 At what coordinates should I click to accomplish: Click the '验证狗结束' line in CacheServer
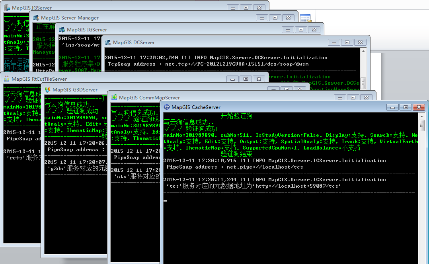coord(236,154)
